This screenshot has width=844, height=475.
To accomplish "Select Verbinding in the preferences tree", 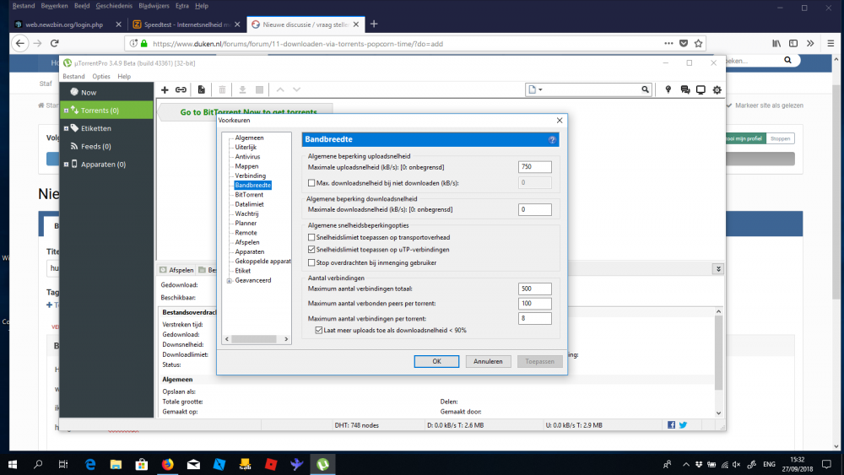I will click(250, 175).
